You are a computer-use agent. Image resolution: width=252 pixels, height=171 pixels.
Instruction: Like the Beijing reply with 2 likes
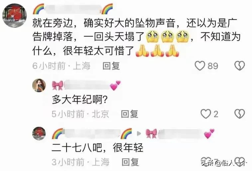pyautogui.click(x=206, y=114)
